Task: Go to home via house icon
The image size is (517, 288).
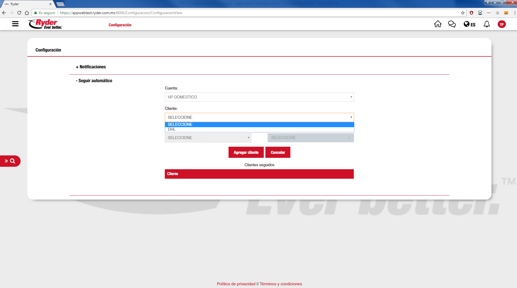Action: click(x=438, y=24)
